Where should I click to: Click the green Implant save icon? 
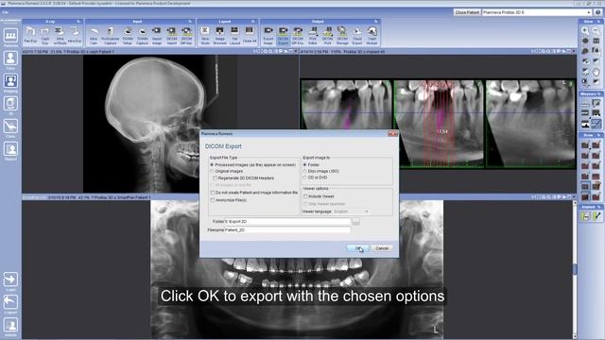point(585,216)
